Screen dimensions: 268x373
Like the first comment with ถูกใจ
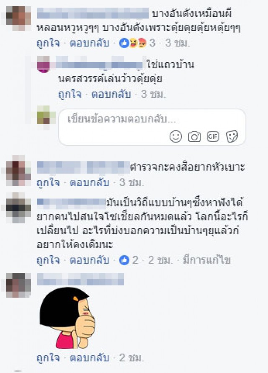(48, 43)
